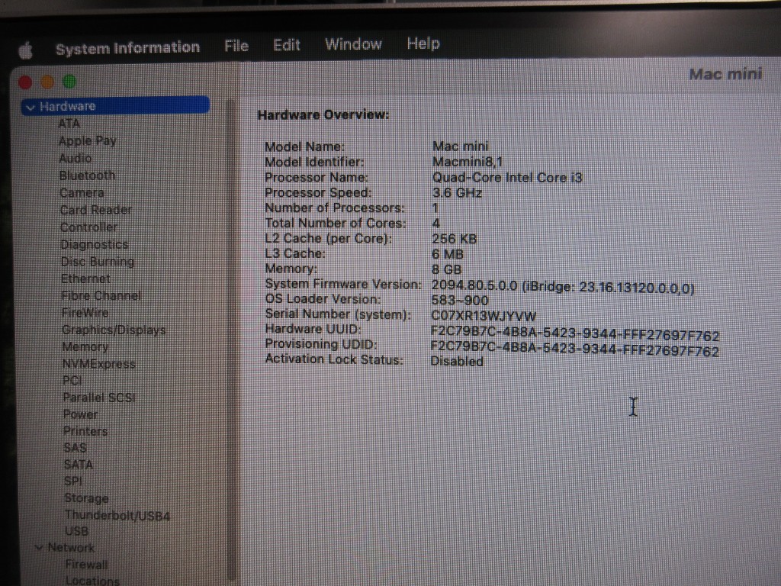Open the File menu
The height and width of the screenshot is (586, 781).
(x=236, y=46)
